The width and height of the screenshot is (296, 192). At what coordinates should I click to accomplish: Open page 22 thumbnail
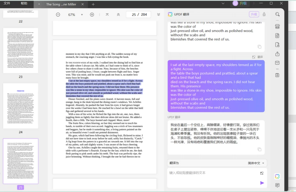[21, 14]
